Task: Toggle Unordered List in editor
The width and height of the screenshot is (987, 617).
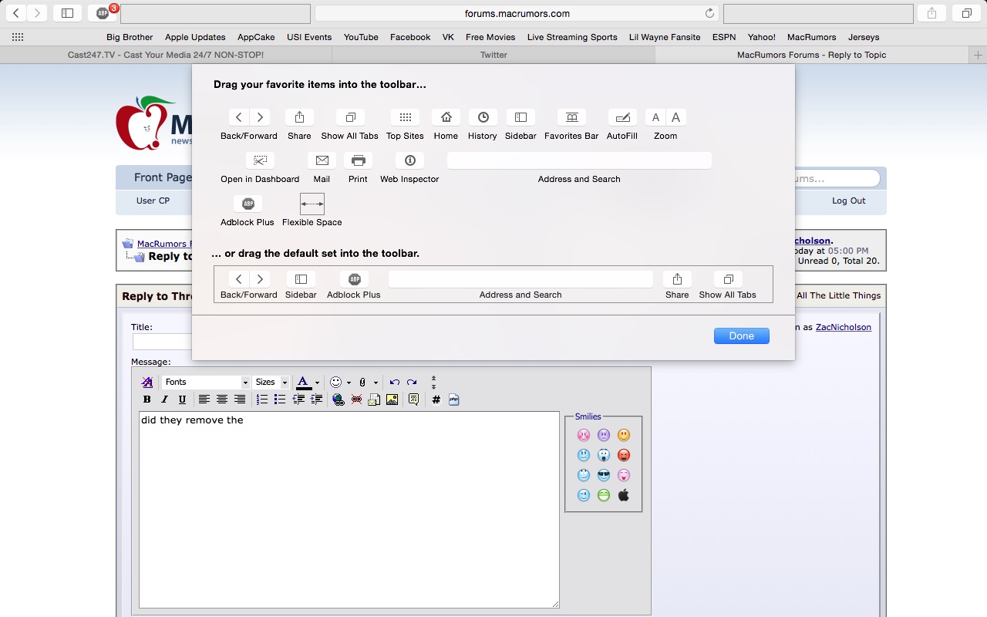Action: tap(280, 400)
